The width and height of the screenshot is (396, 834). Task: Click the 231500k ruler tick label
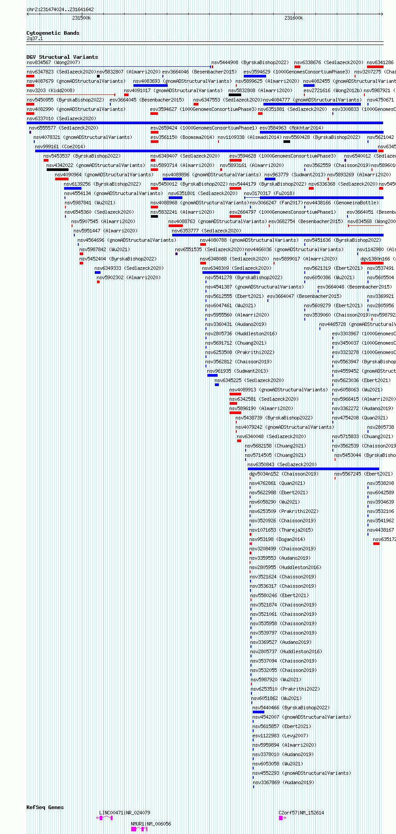tap(81, 18)
